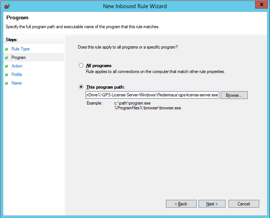Click the green bullet next to Program step

point(6,58)
